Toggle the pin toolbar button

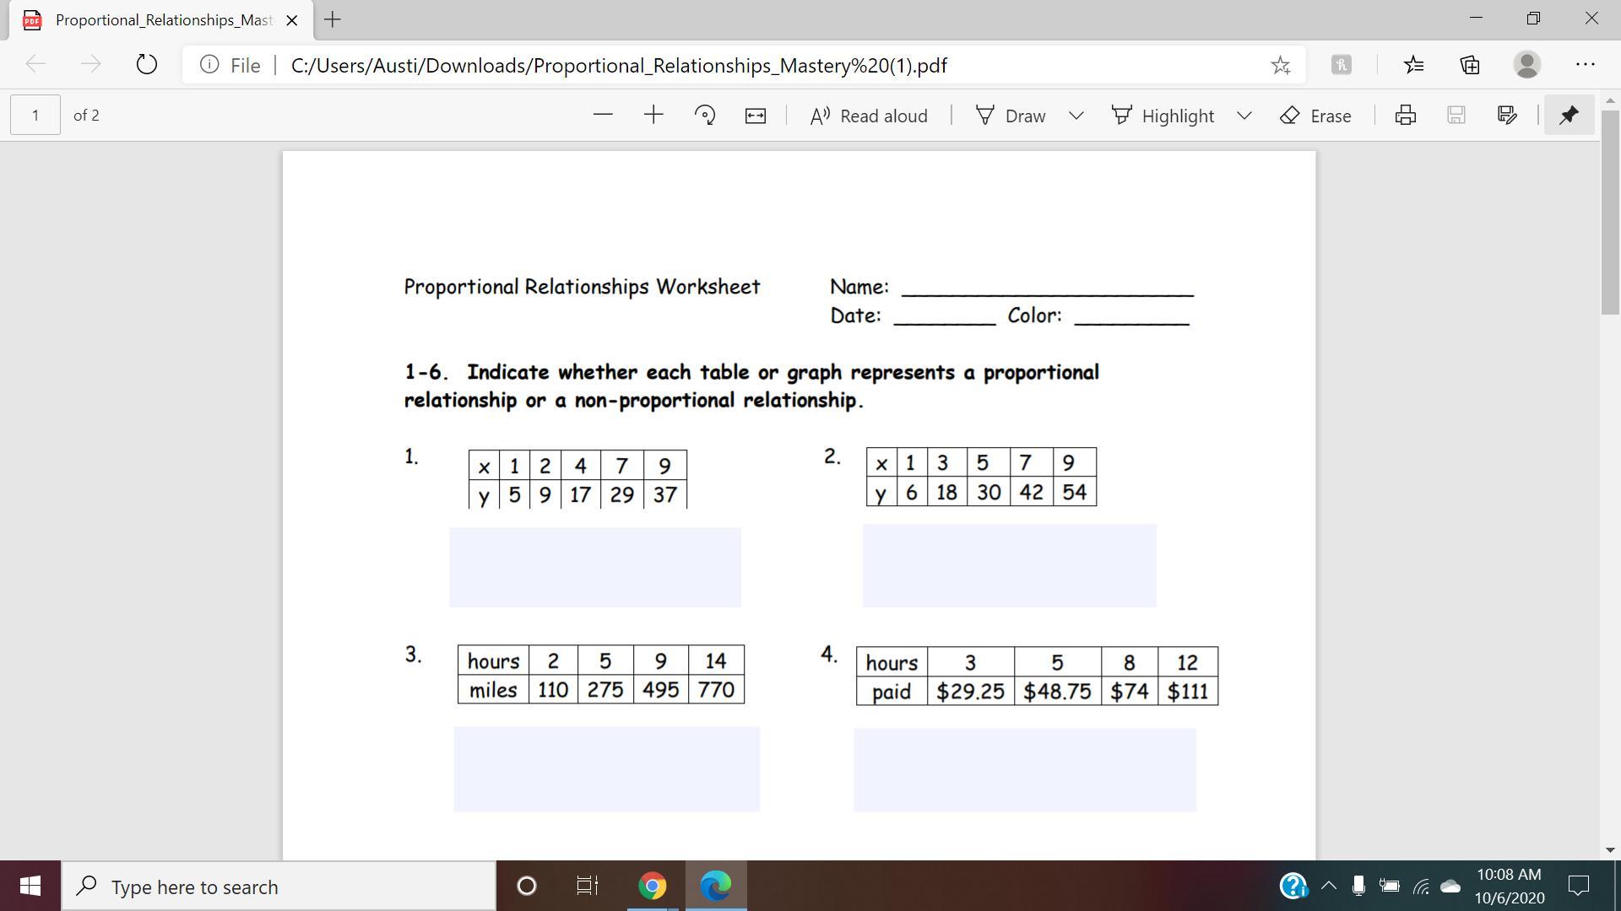(x=1569, y=116)
